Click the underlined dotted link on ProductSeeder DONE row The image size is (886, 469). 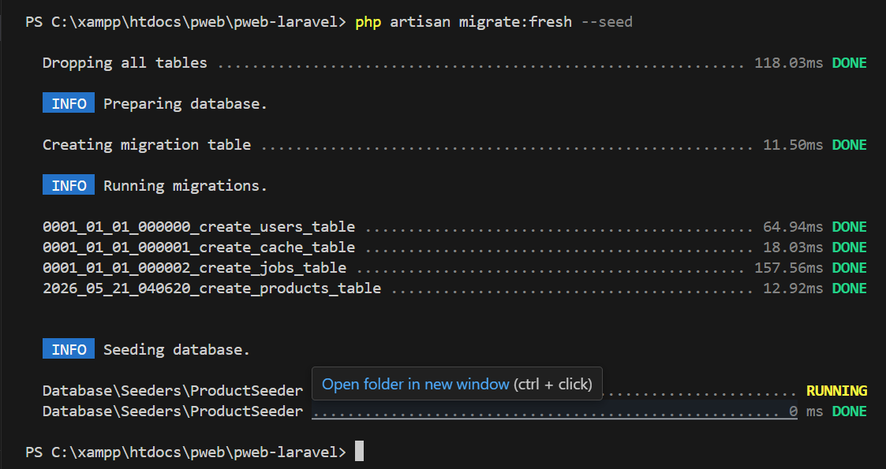point(555,412)
